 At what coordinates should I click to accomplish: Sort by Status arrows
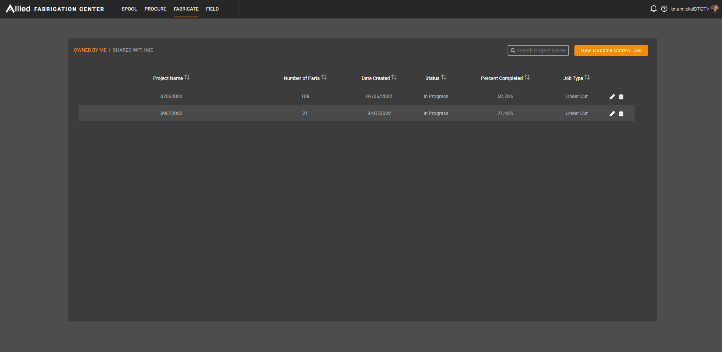(444, 77)
